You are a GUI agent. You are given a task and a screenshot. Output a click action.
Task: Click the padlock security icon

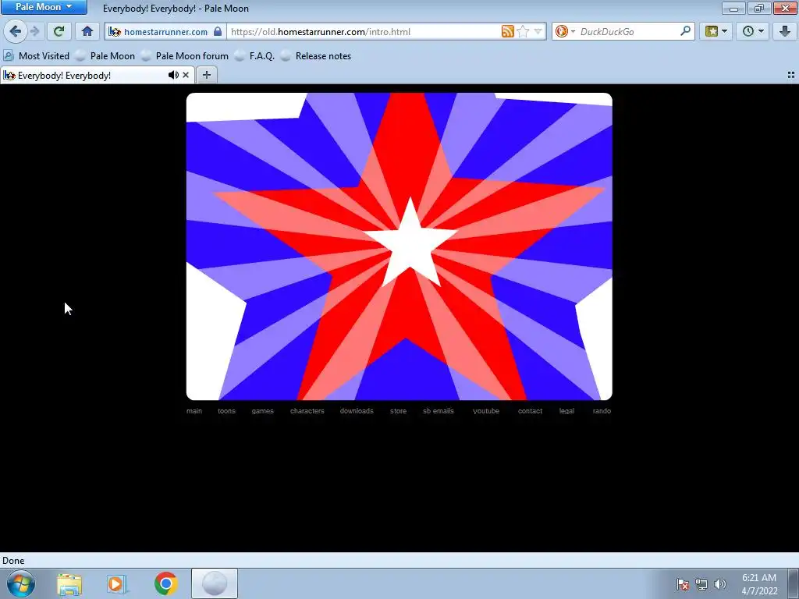pyautogui.click(x=218, y=31)
